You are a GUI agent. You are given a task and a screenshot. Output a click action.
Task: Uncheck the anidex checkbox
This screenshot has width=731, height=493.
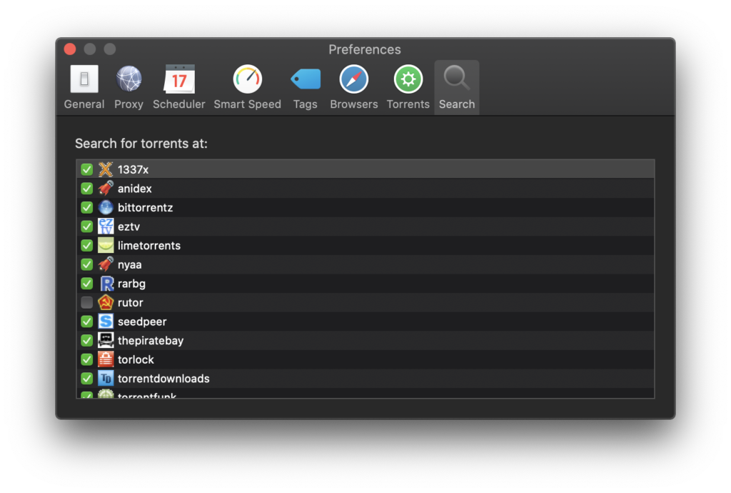pos(86,189)
